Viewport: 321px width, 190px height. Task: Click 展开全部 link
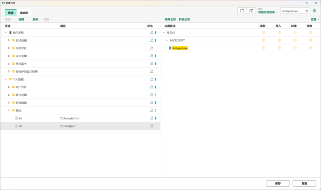pyautogui.click(x=170, y=20)
